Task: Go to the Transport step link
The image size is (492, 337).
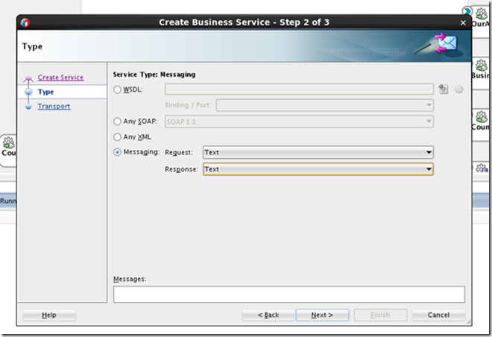Action: 54,107
